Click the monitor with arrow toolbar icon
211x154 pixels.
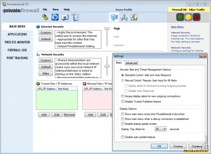65,17
